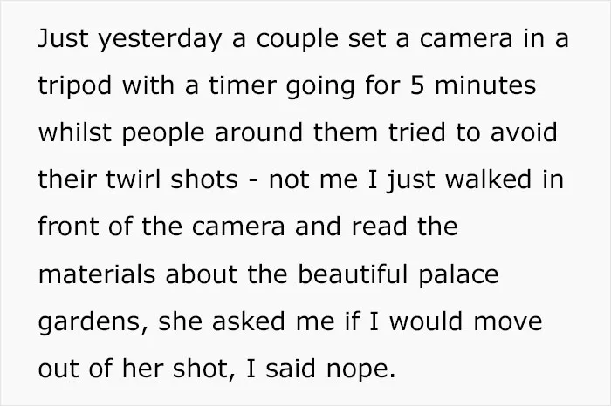This screenshot has height=406, width=611.
Task: Click the word "people" in third line
Action: tap(163, 134)
